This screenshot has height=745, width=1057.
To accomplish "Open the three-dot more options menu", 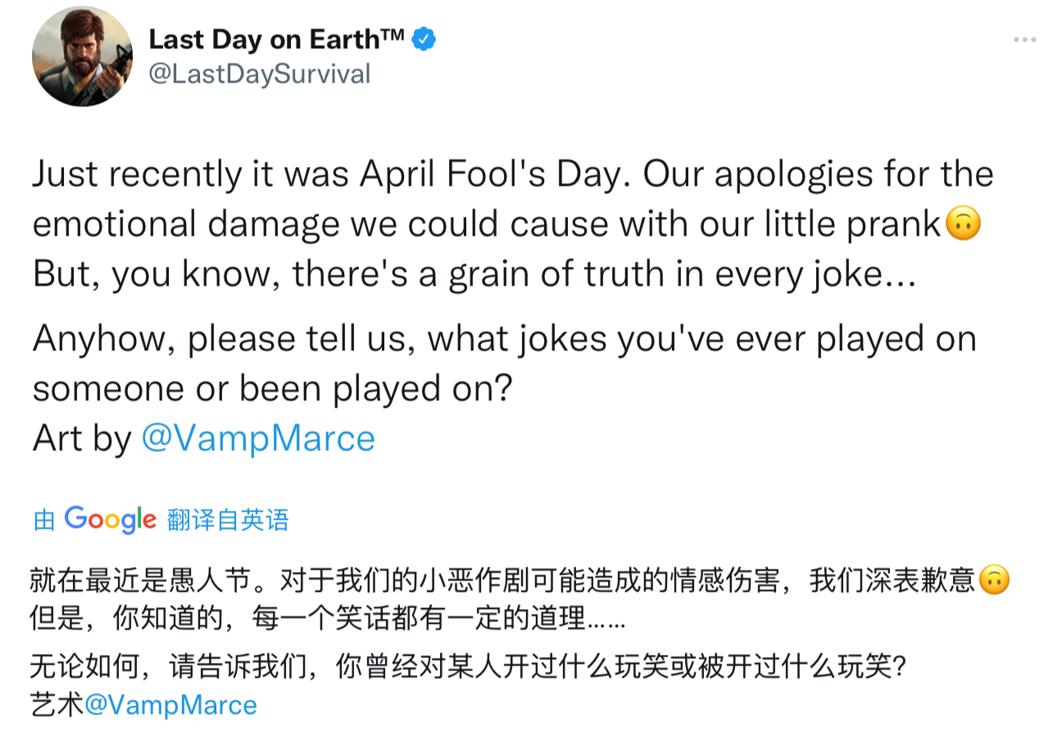I will tap(1025, 39).
